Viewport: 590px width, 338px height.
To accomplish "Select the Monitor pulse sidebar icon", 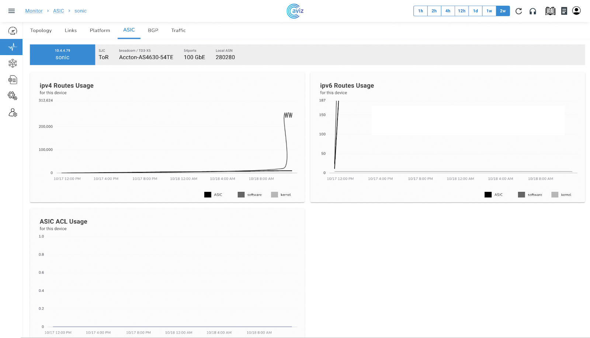I will 13,47.
